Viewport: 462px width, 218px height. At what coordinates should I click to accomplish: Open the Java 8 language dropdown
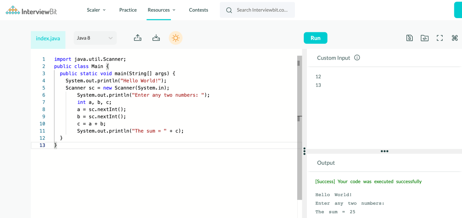point(95,38)
